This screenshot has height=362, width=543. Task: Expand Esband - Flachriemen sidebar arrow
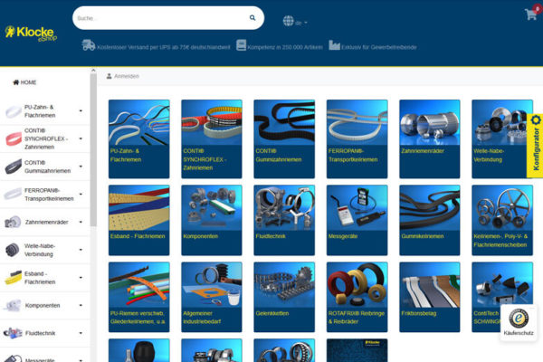point(81,278)
